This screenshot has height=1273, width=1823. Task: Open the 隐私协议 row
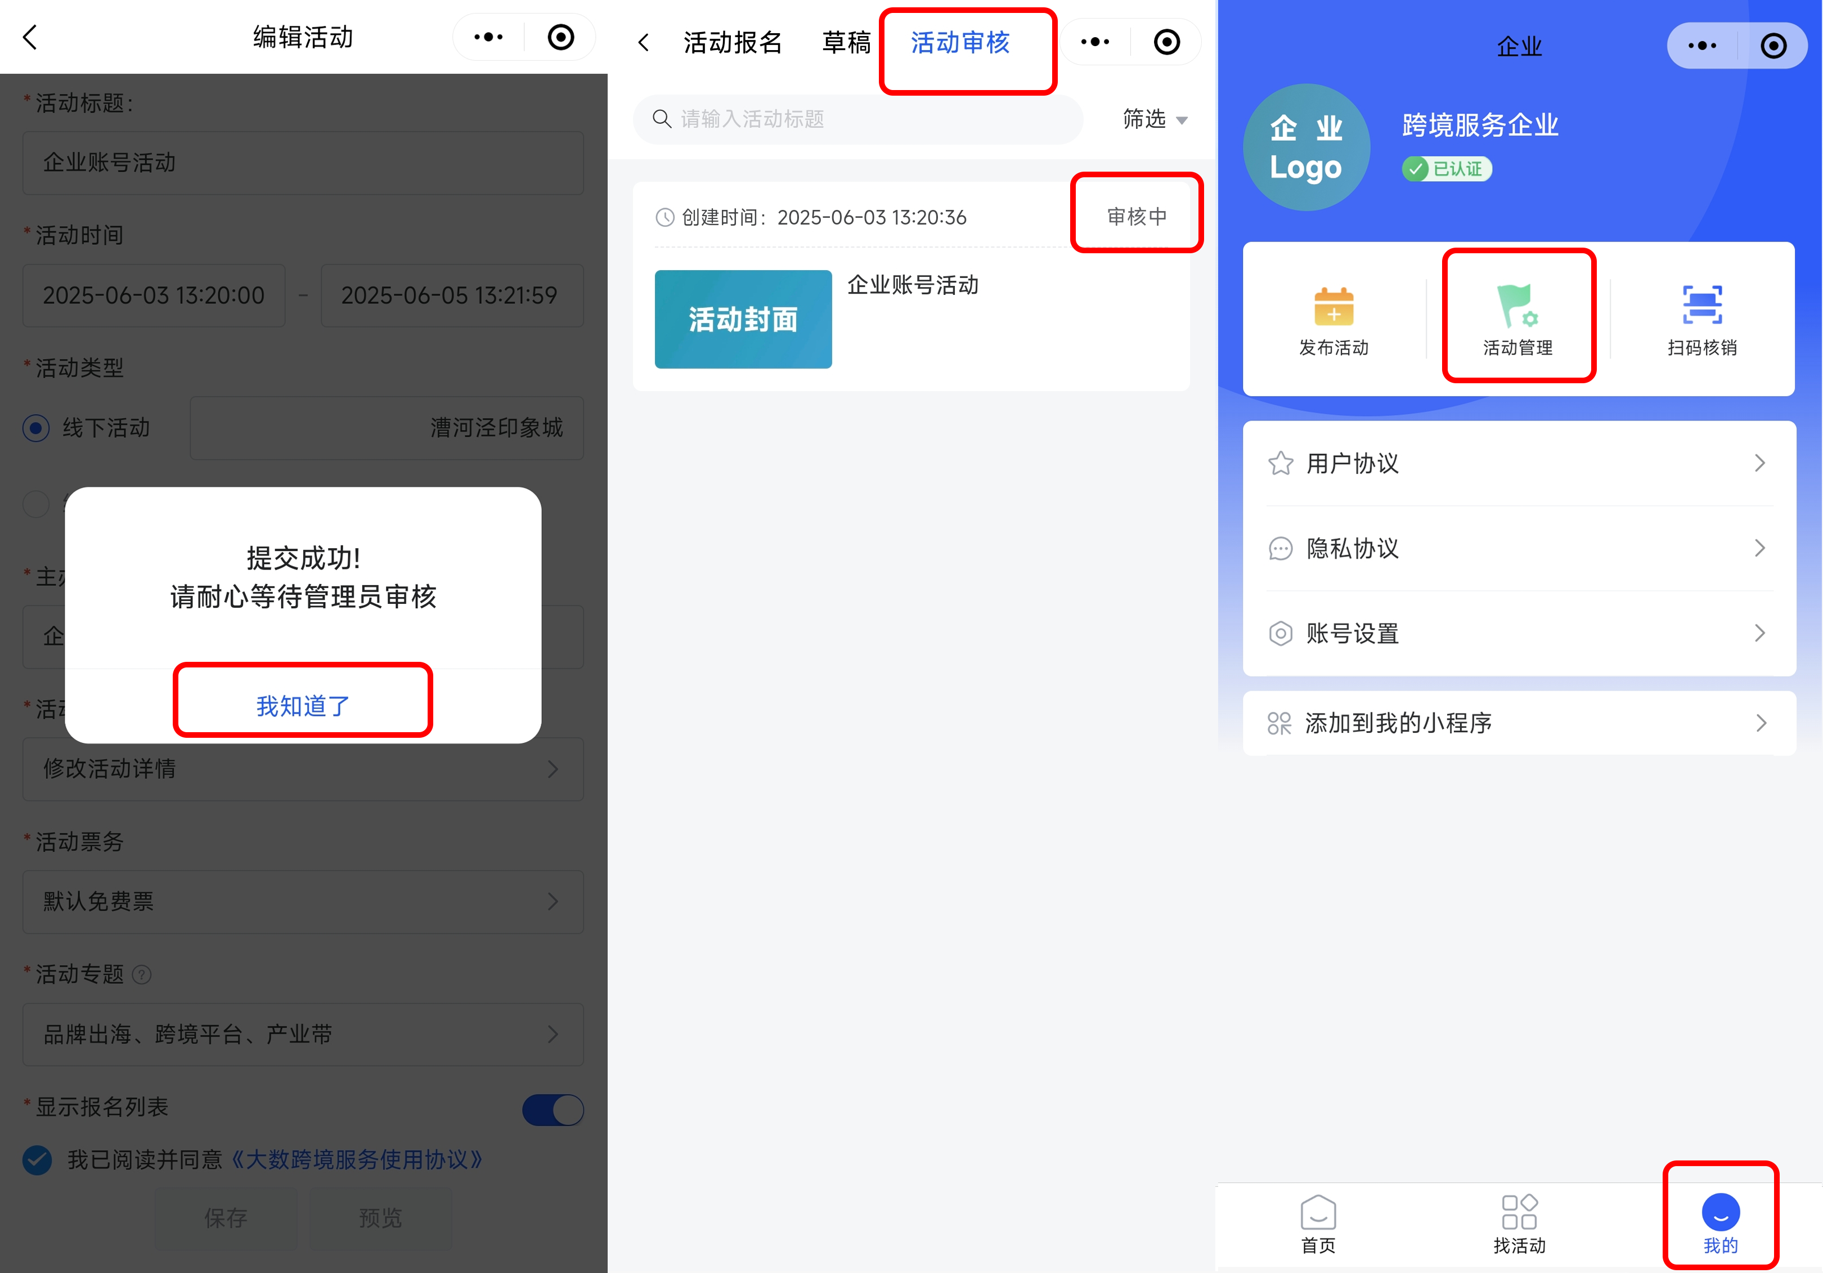pos(1519,549)
